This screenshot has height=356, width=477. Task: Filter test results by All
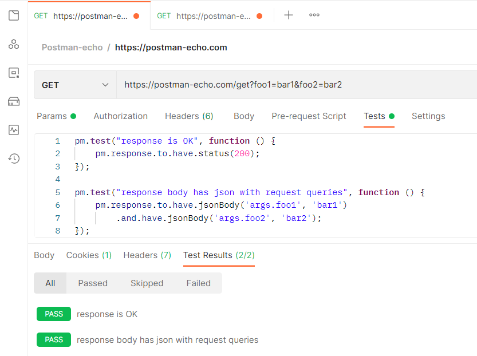(50, 283)
